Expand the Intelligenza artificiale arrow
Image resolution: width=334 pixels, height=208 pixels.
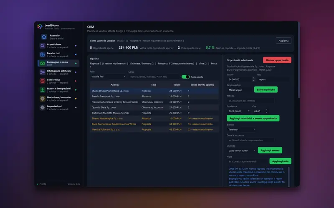pos(76,72)
